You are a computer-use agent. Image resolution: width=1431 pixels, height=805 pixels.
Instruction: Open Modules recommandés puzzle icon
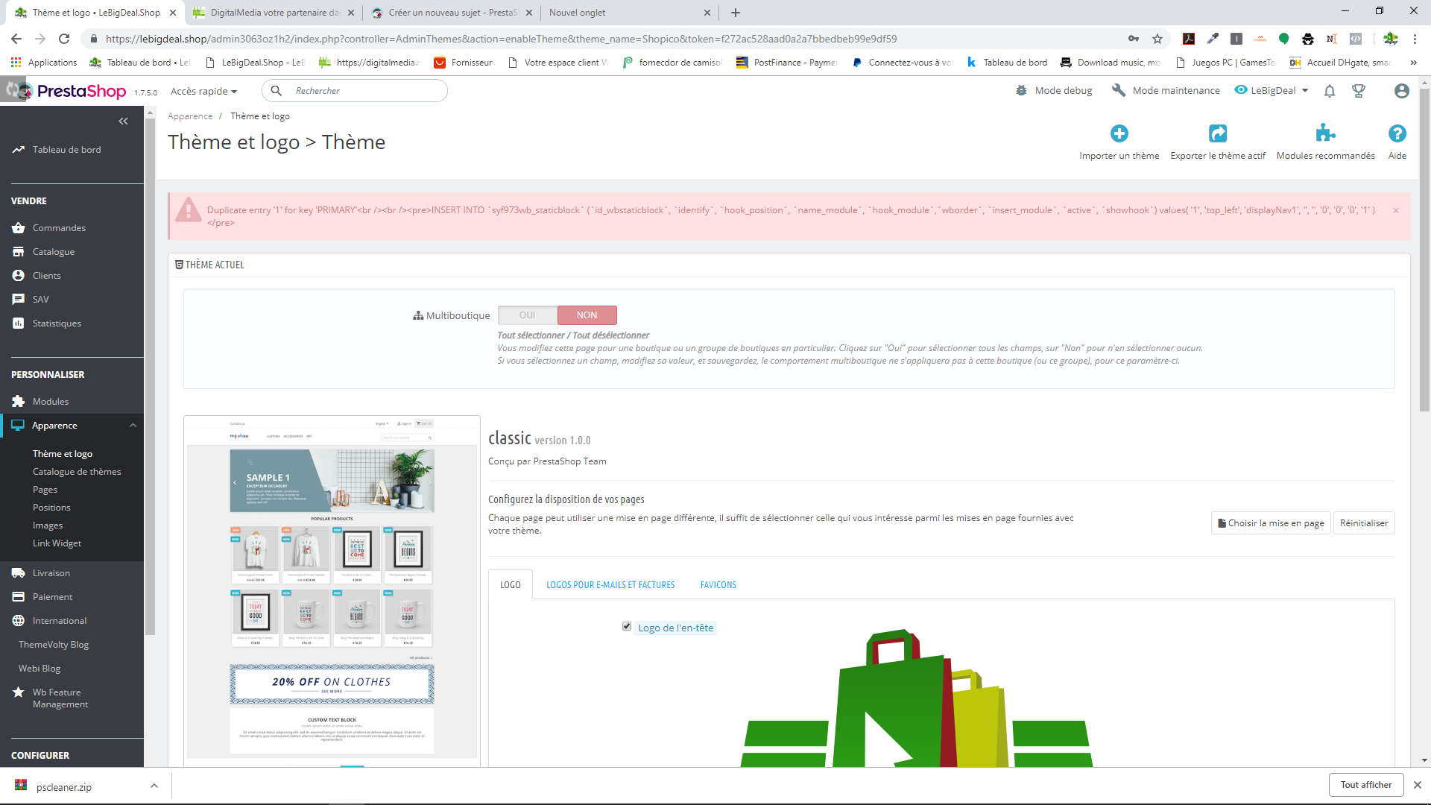[1324, 133]
